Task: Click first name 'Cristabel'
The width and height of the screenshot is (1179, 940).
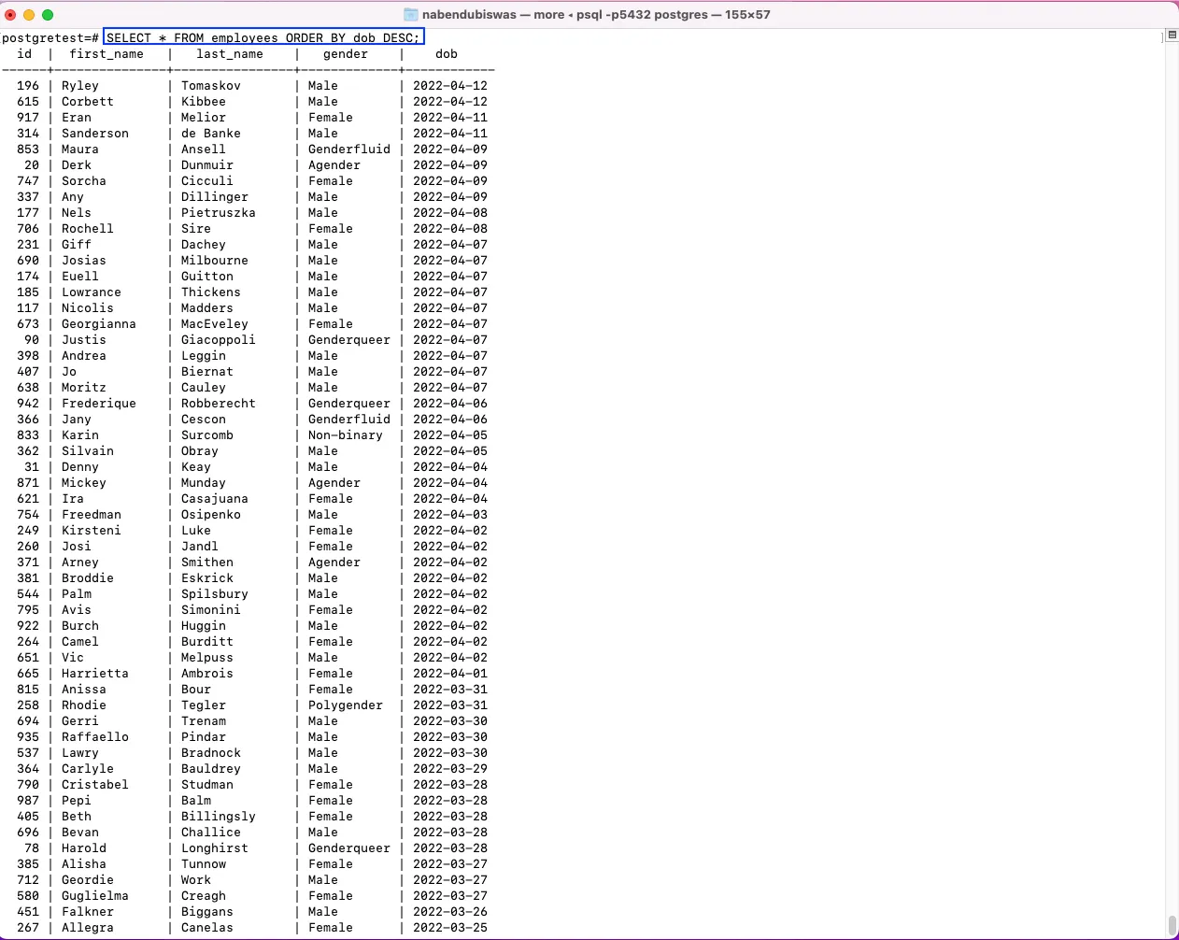Action: (95, 785)
